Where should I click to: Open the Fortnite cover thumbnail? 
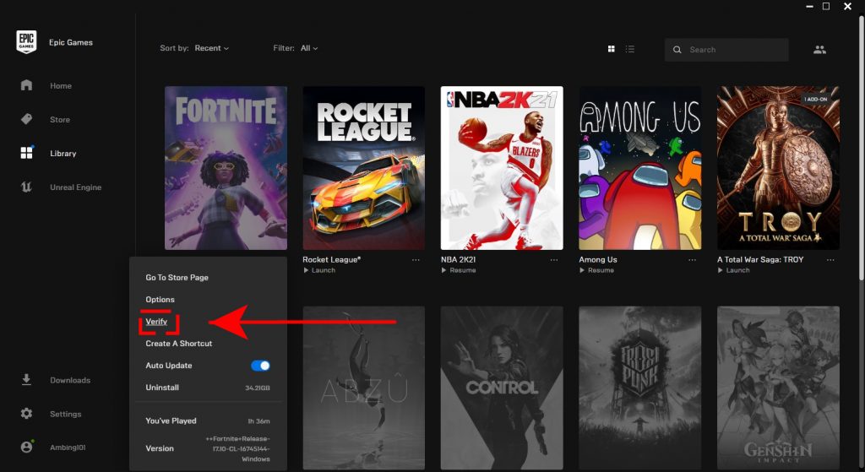click(x=226, y=168)
